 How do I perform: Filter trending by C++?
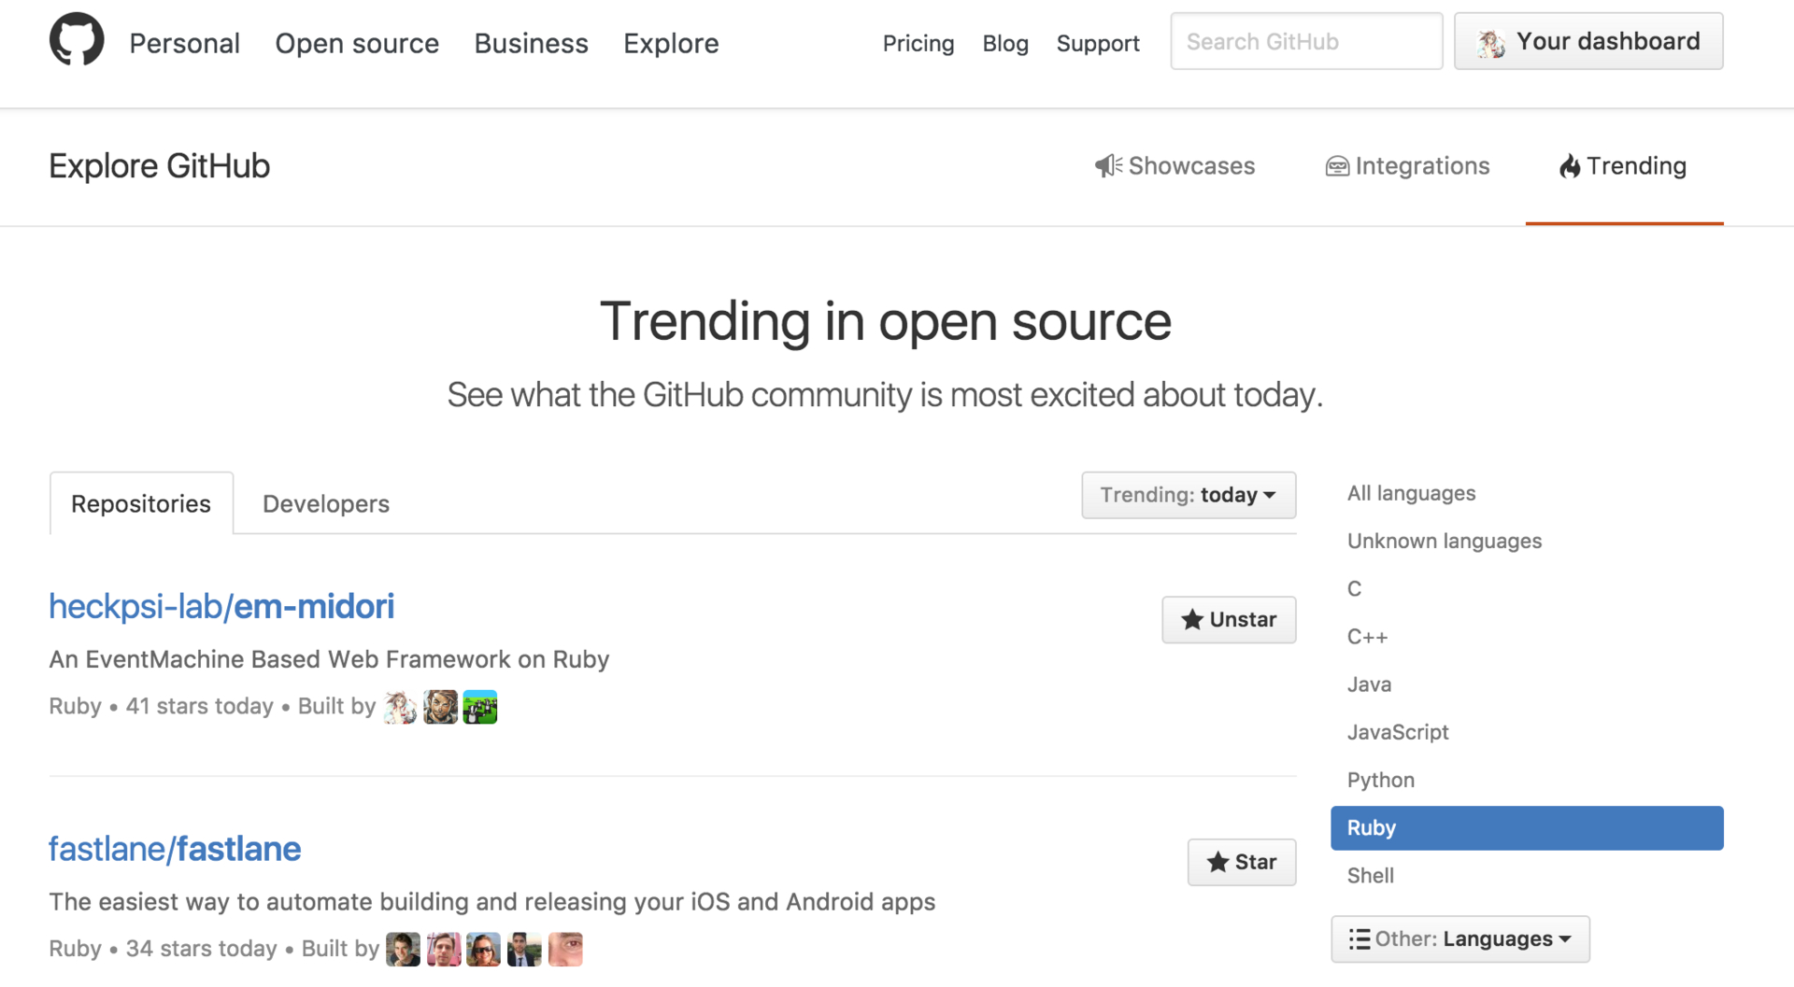1367,637
